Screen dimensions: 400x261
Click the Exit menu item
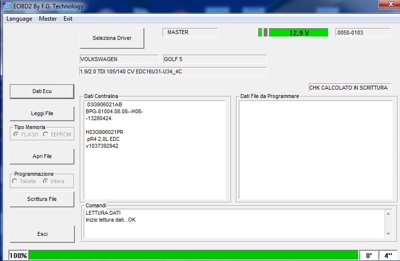[68, 19]
